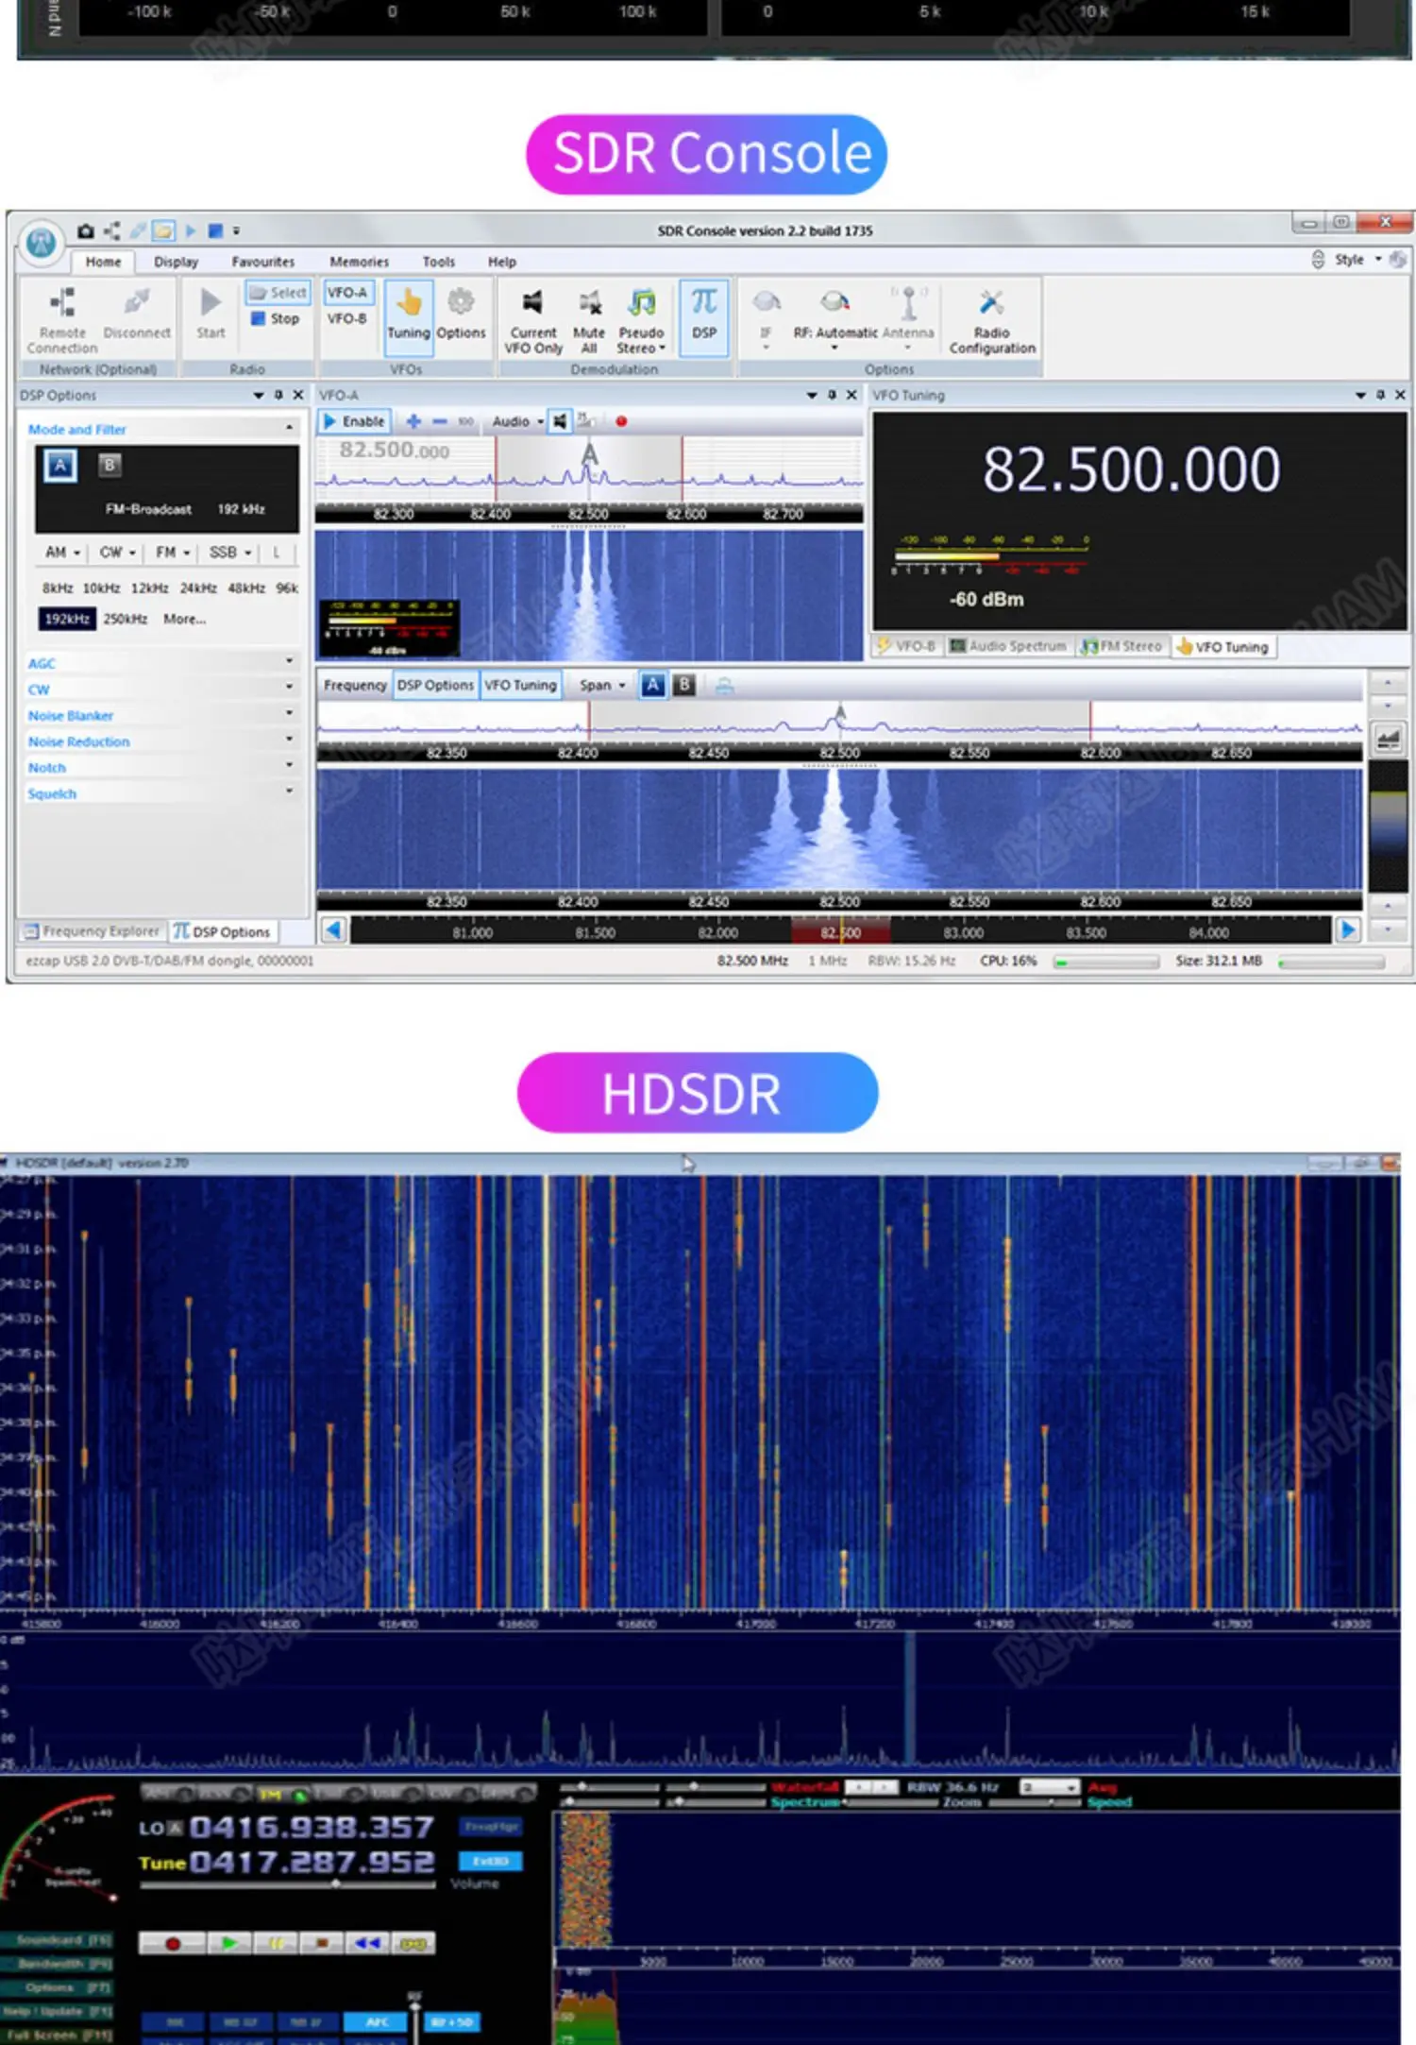Click the red record dot in VFO-A toolbar

621,421
